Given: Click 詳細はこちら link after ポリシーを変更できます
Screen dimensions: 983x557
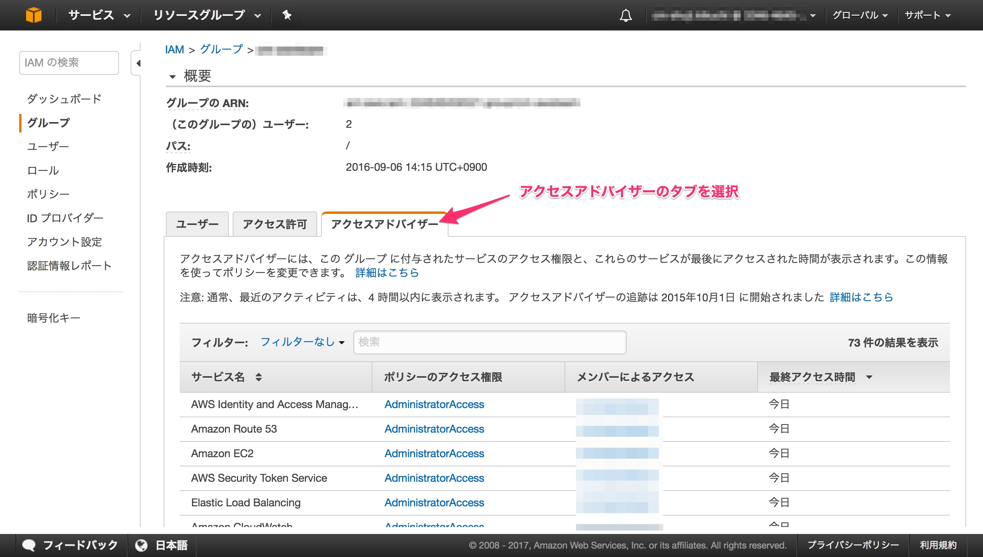Looking at the screenshot, I should click(x=387, y=273).
